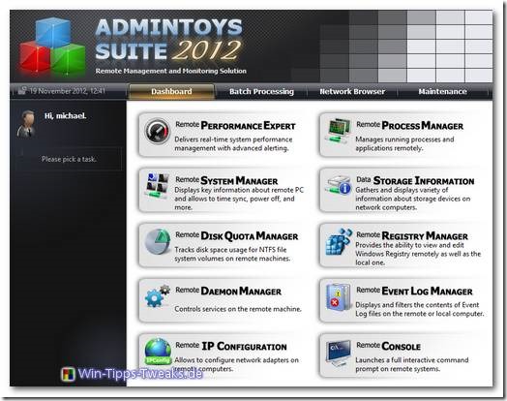Viewport: 507px width, 401px height.
Task: Switch to the Maintenance tab
Action: [442, 92]
